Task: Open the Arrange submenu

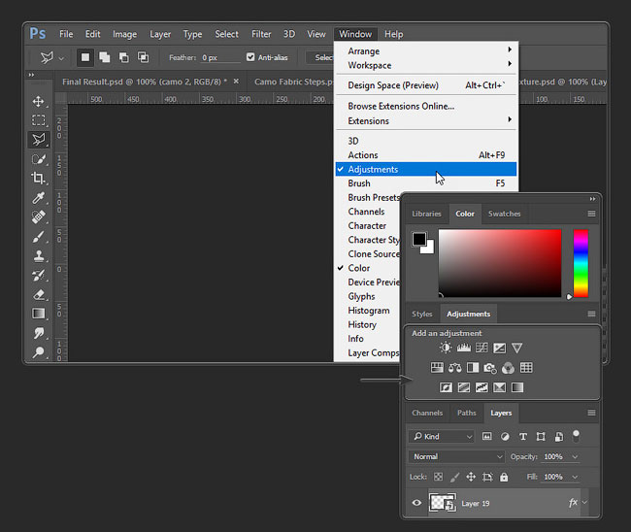Action: [x=426, y=51]
